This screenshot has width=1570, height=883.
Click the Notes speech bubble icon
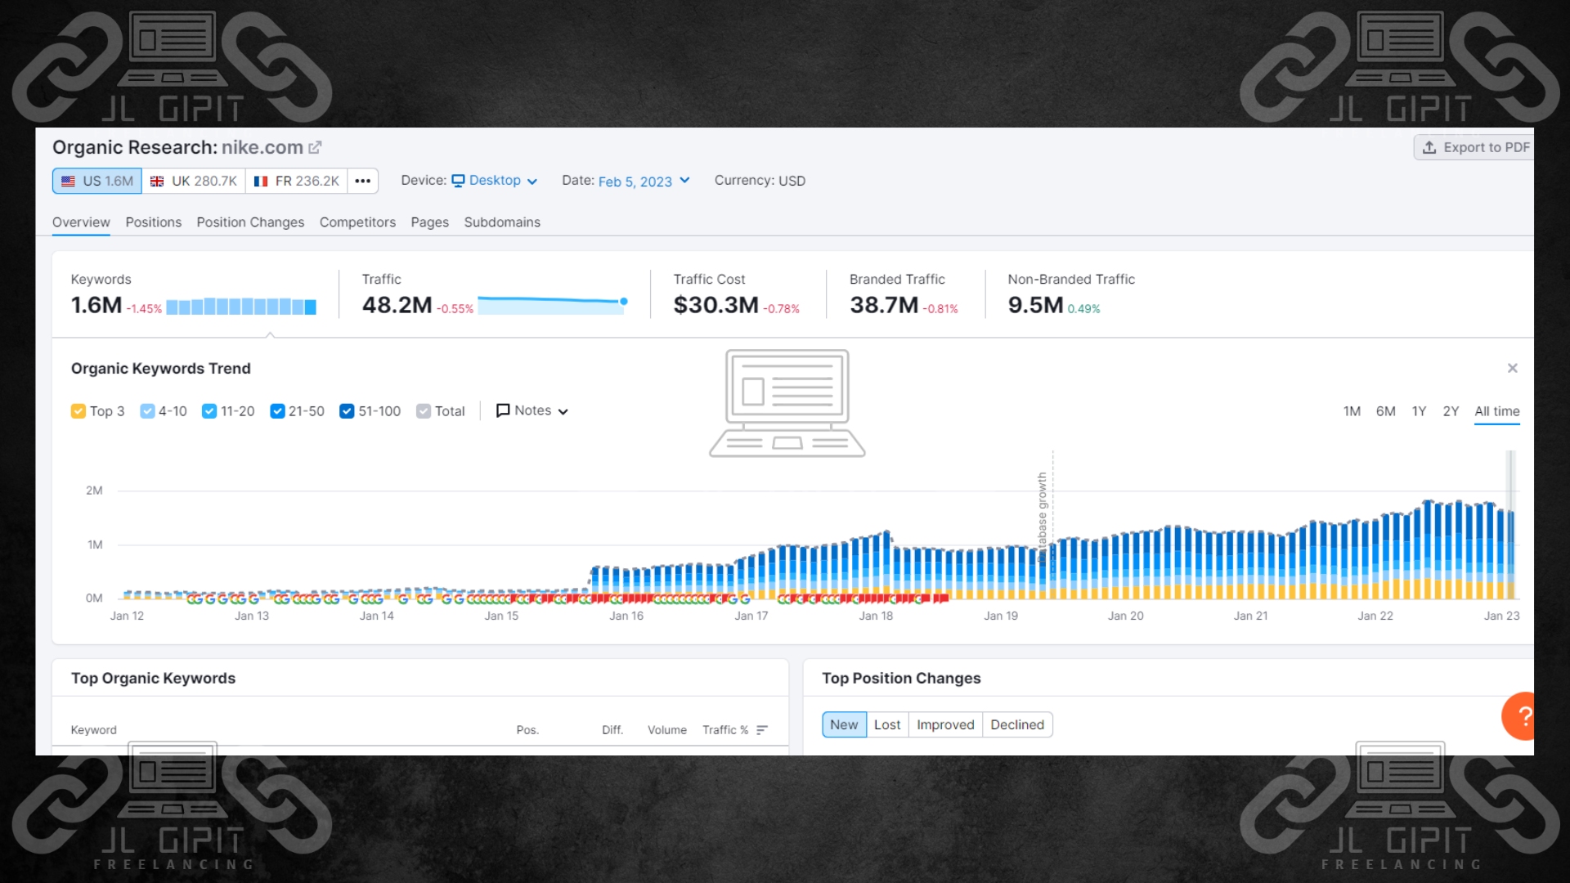pos(503,410)
